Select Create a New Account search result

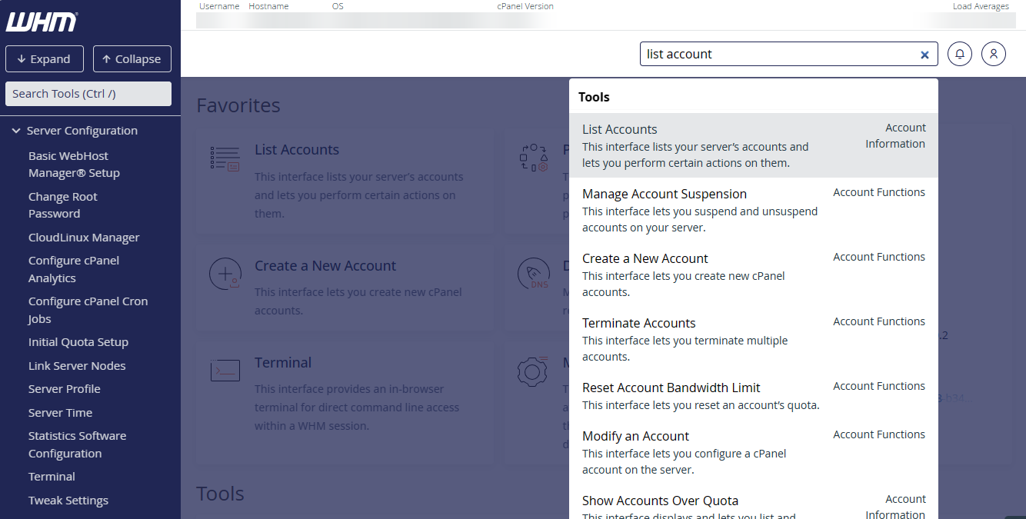pyautogui.click(x=754, y=274)
